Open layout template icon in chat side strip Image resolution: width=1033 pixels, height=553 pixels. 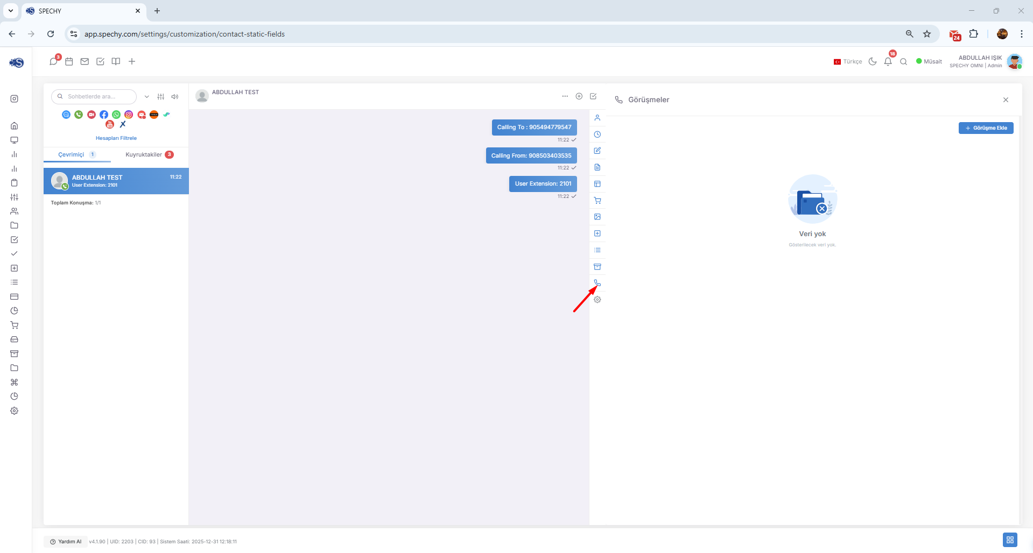coord(598,184)
